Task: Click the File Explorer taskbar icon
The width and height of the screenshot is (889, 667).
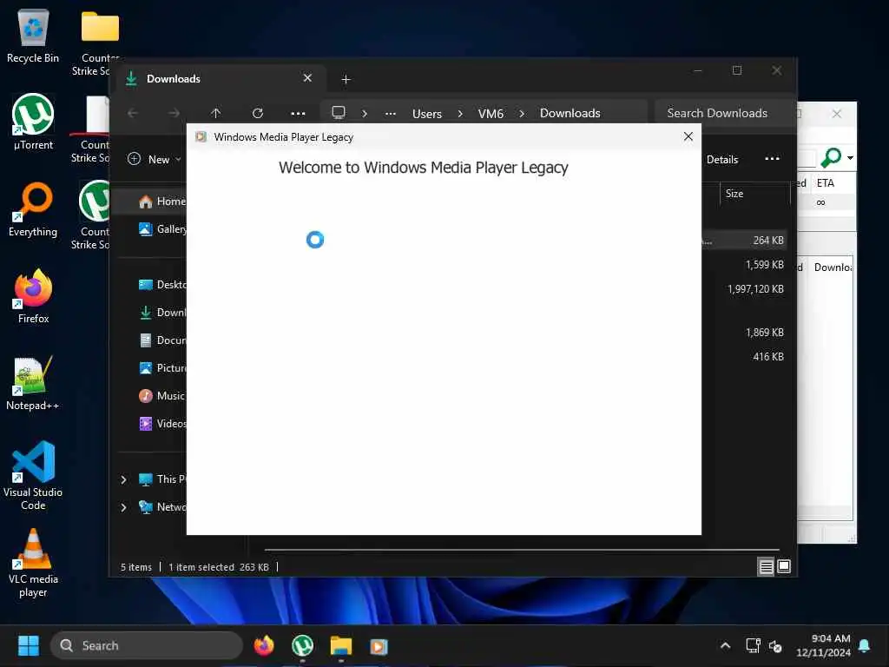Action: tap(340, 645)
